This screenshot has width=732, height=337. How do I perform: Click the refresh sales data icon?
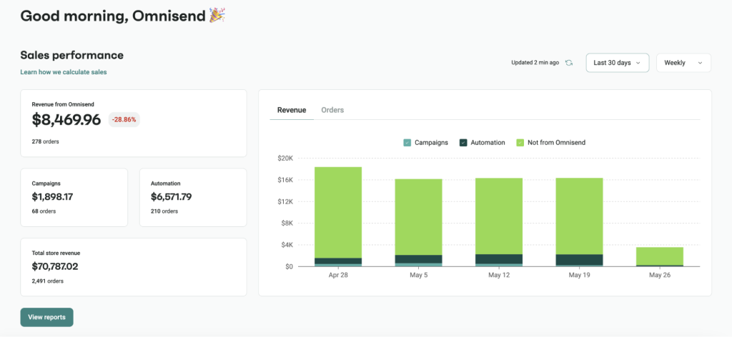point(569,63)
